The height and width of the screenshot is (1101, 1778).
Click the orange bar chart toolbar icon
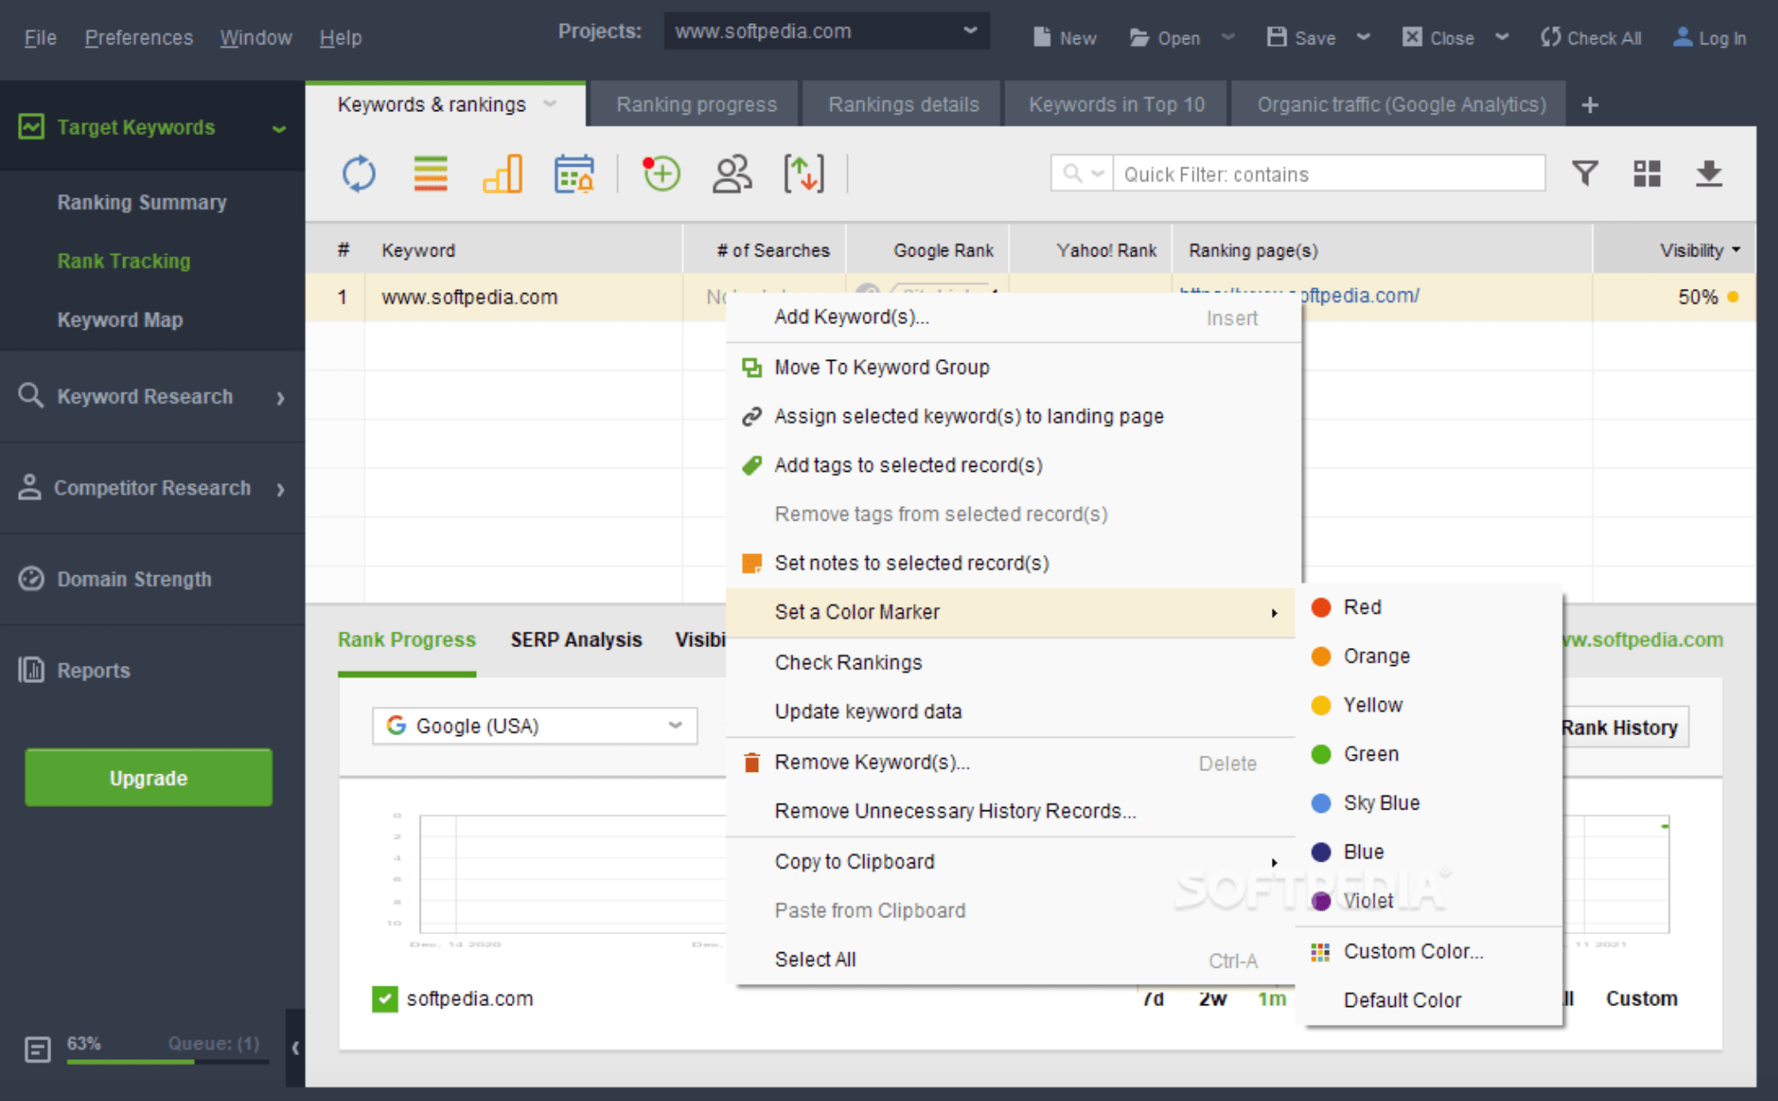point(503,174)
